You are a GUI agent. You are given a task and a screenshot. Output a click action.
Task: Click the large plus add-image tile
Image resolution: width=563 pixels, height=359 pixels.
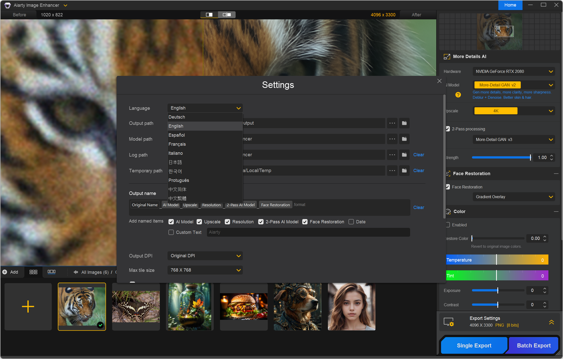point(28,306)
